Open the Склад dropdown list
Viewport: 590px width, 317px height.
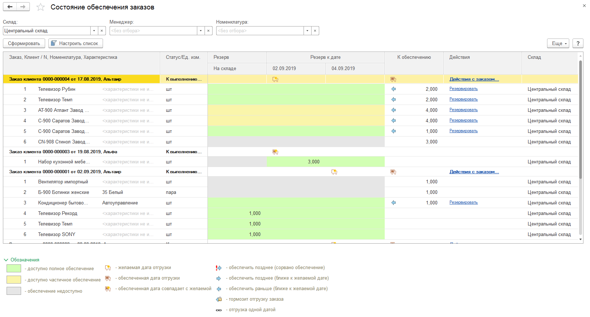click(x=94, y=31)
